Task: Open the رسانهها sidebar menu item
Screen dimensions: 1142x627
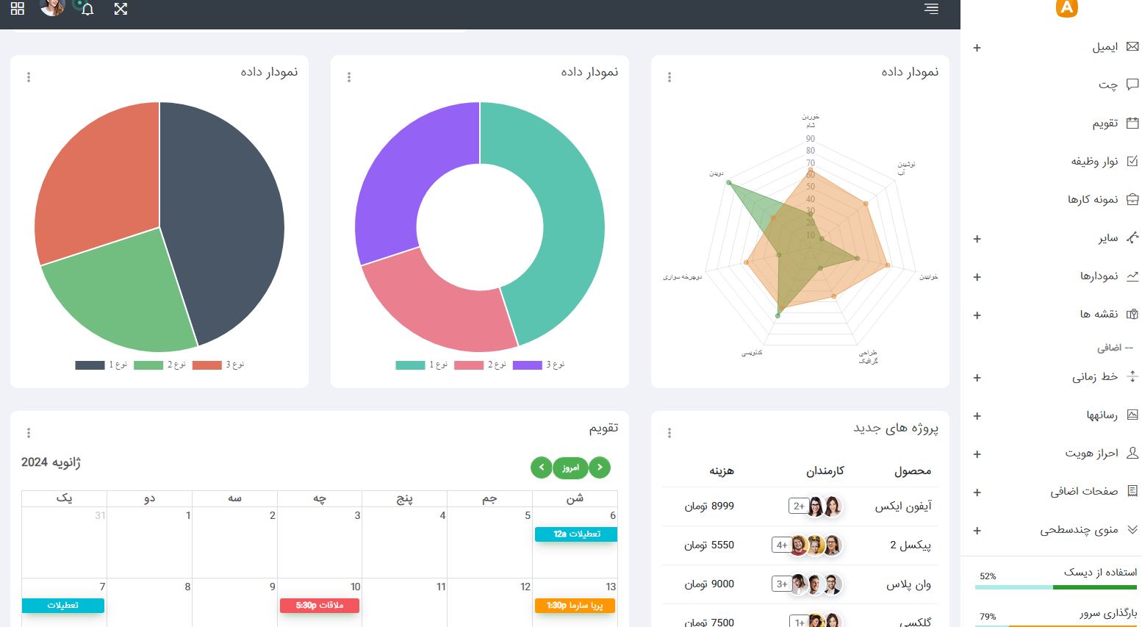Action: [1102, 415]
